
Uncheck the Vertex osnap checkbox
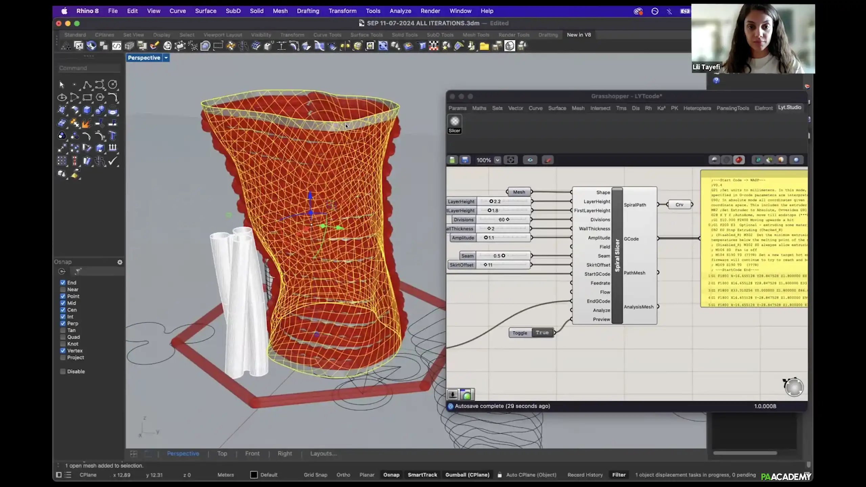point(63,351)
